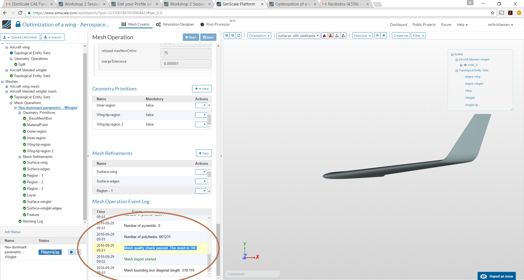524x280 pixels.
Task: Open actions dropdown for Surface-edges refinement
Action: pyautogui.click(x=201, y=181)
